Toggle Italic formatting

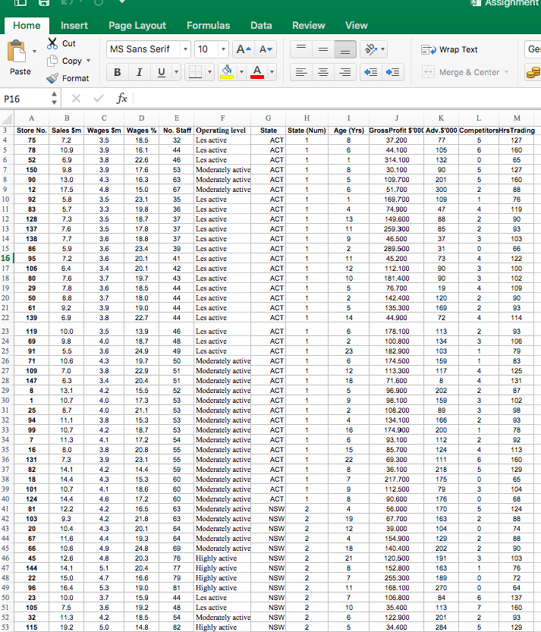click(140, 72)
